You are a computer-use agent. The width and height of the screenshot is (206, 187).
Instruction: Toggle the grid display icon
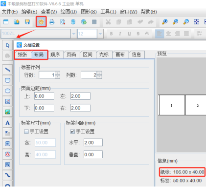pos(94,21)
